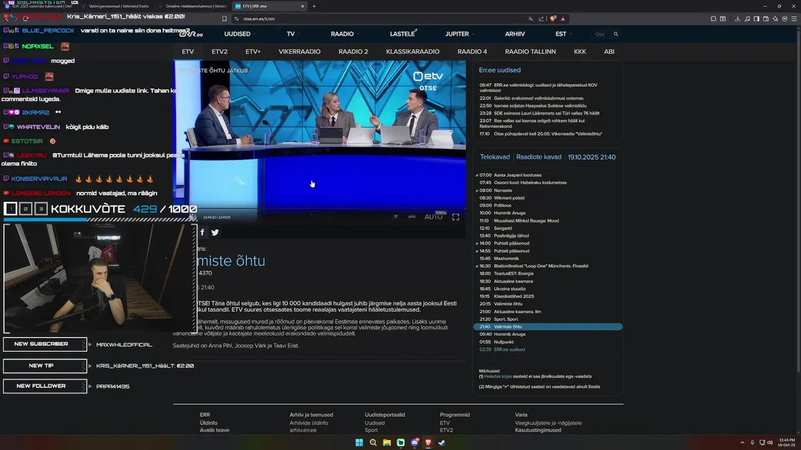
Task: Open browser tab 'Valimisjaoskonnad | Valimised Eestis'
Action: coord(116,6)
